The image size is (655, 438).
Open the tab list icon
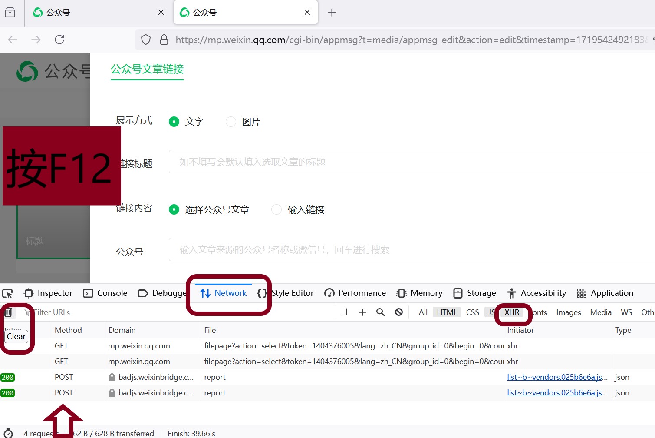tap(10, 13)
